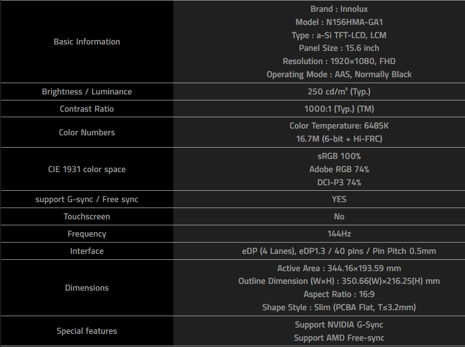
Task: Click the Brightness / Luminance label
Action: pyautogui.click(x=87, y=92)
